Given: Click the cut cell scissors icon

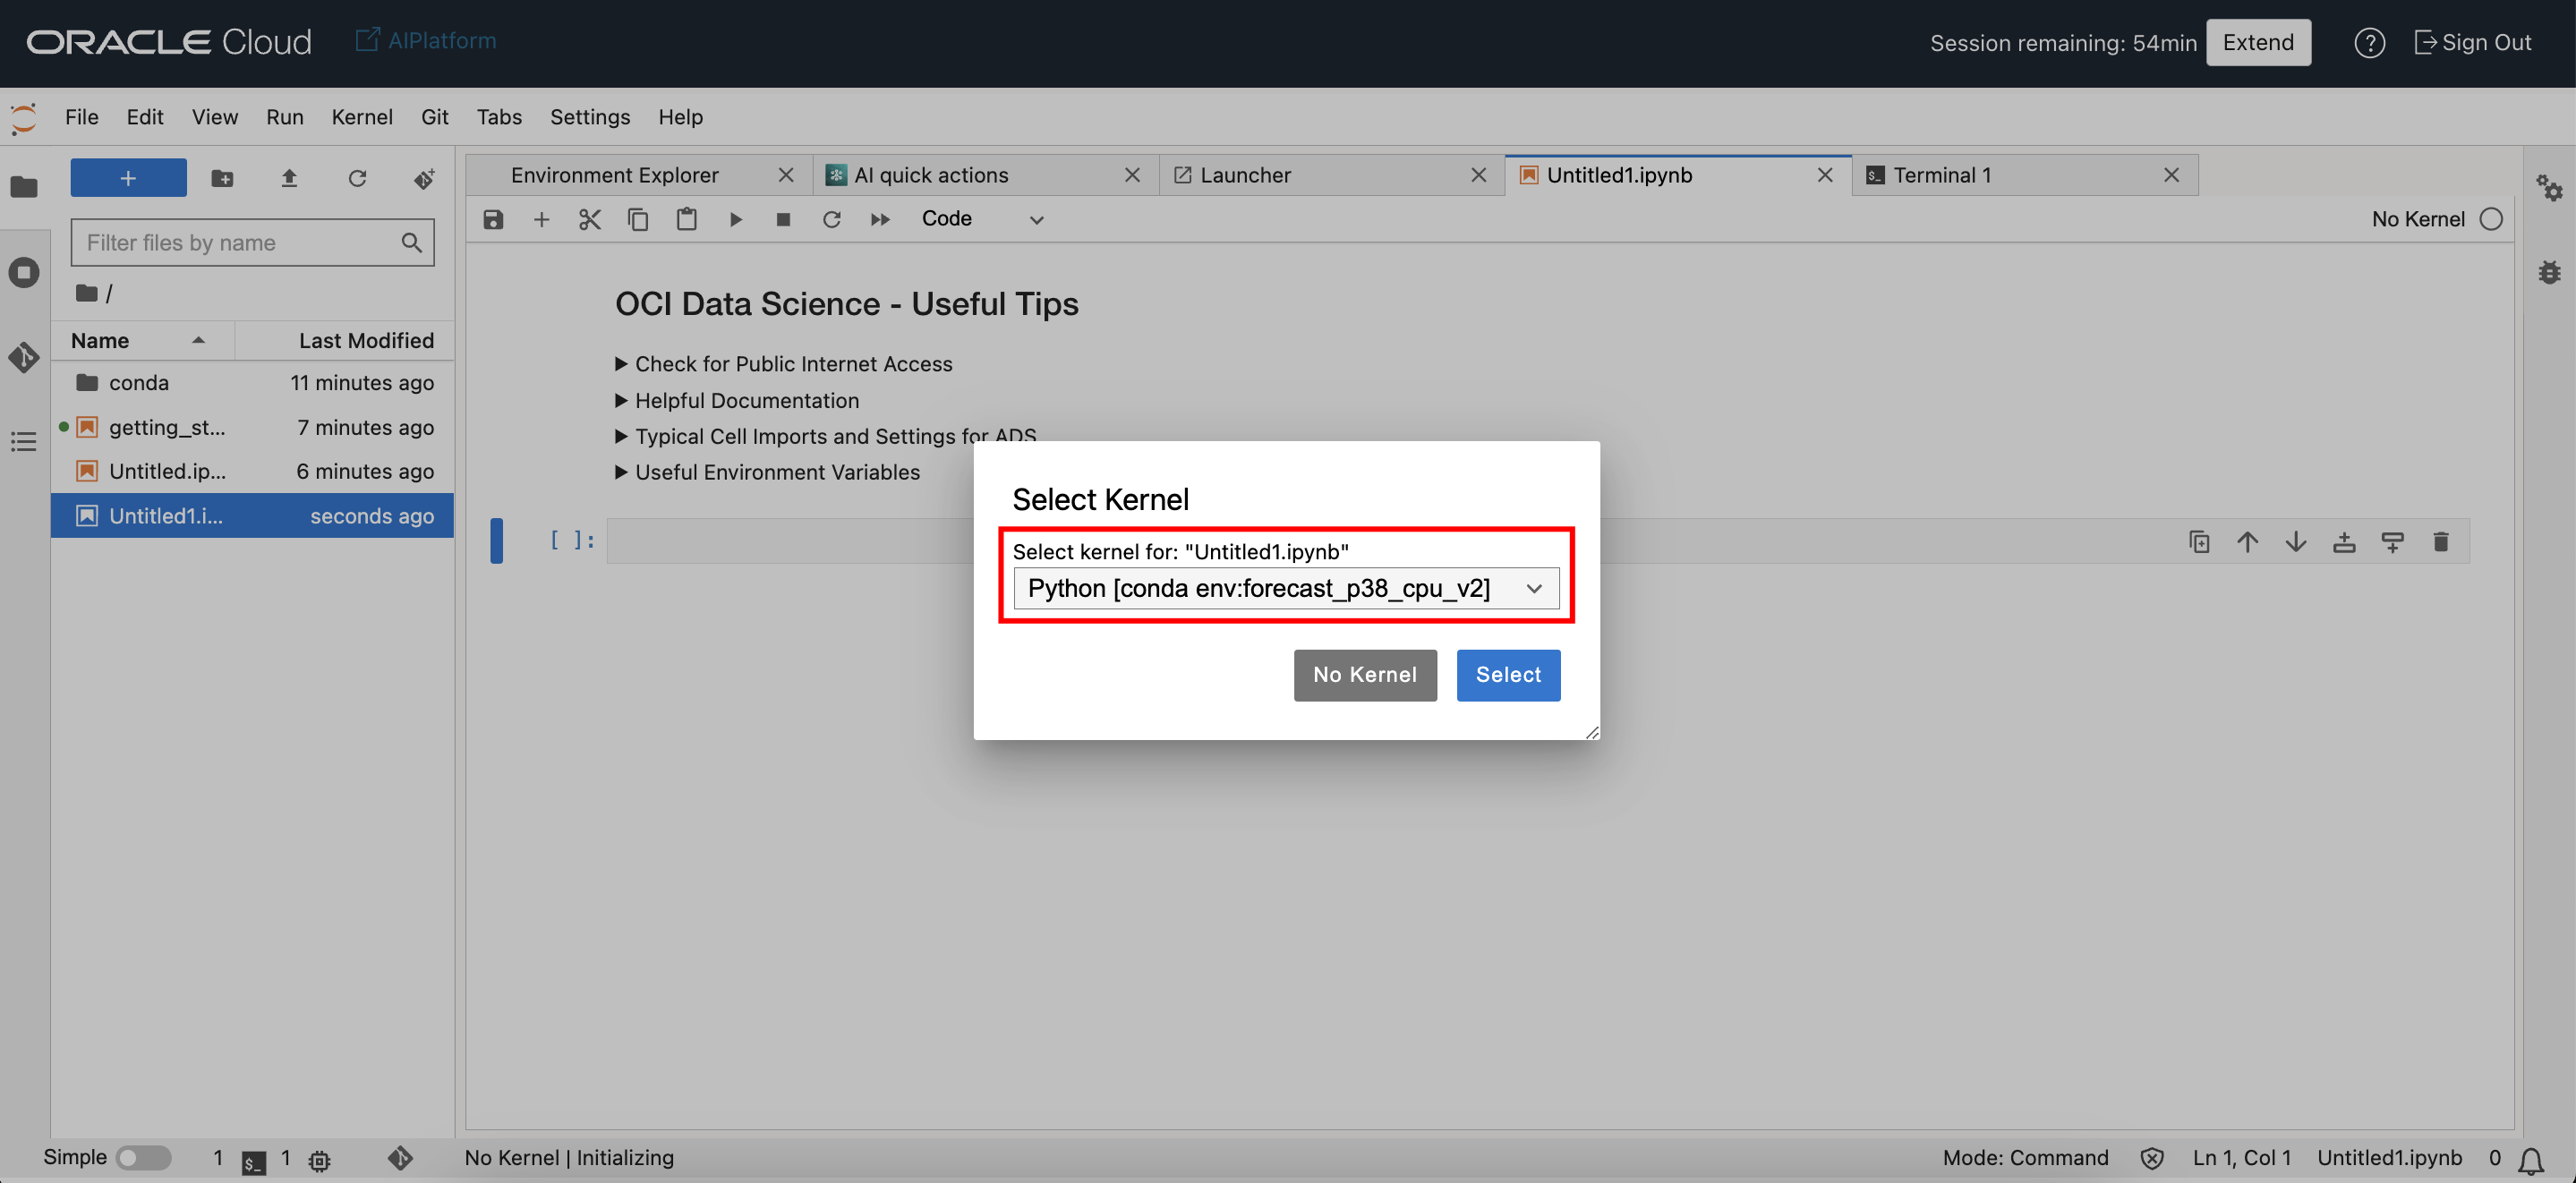Looking at the screenshot, I should 589,219.
